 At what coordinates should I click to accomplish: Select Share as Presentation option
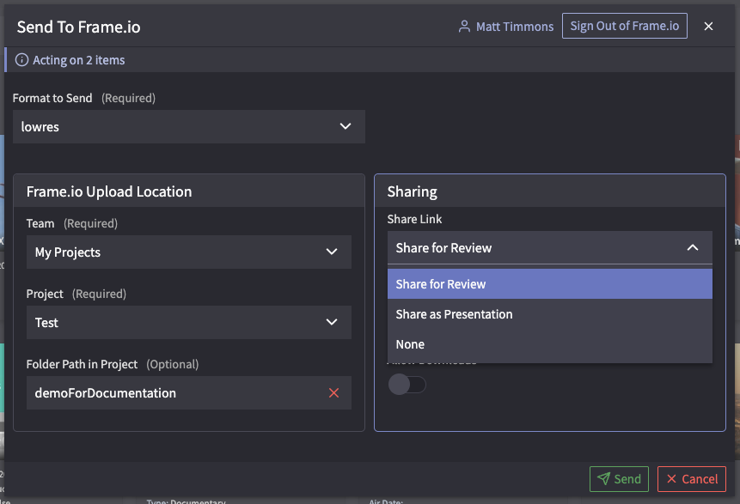coord(549,314)
